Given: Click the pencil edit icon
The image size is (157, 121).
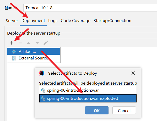Looking at the screenshot, I should click(x=46, y=43).
